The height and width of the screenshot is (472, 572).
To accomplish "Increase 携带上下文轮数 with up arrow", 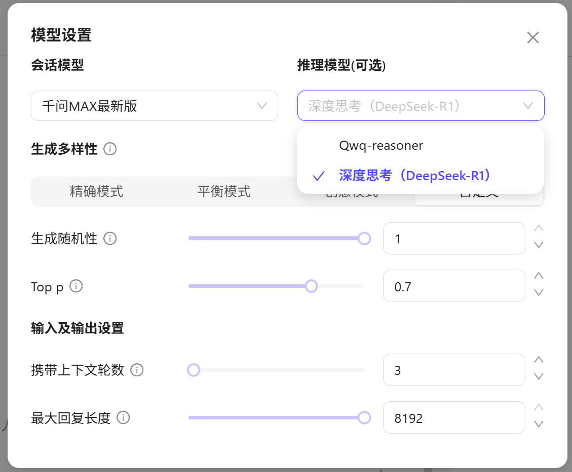I will pos(539,360).
